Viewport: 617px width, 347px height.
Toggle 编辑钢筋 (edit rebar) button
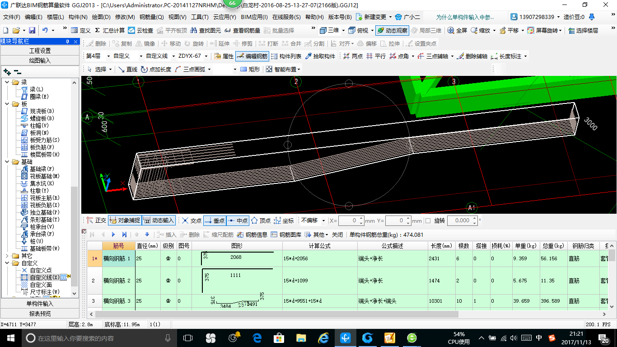pos(252,56)
